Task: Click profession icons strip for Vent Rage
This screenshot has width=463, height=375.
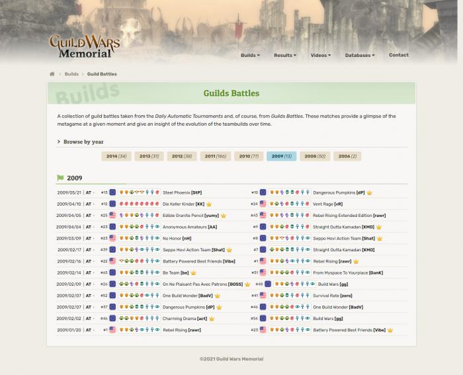Action: click(x=290, y=204)
